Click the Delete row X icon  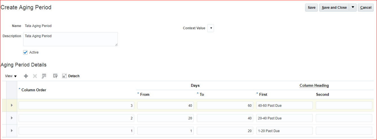[35, 76]
